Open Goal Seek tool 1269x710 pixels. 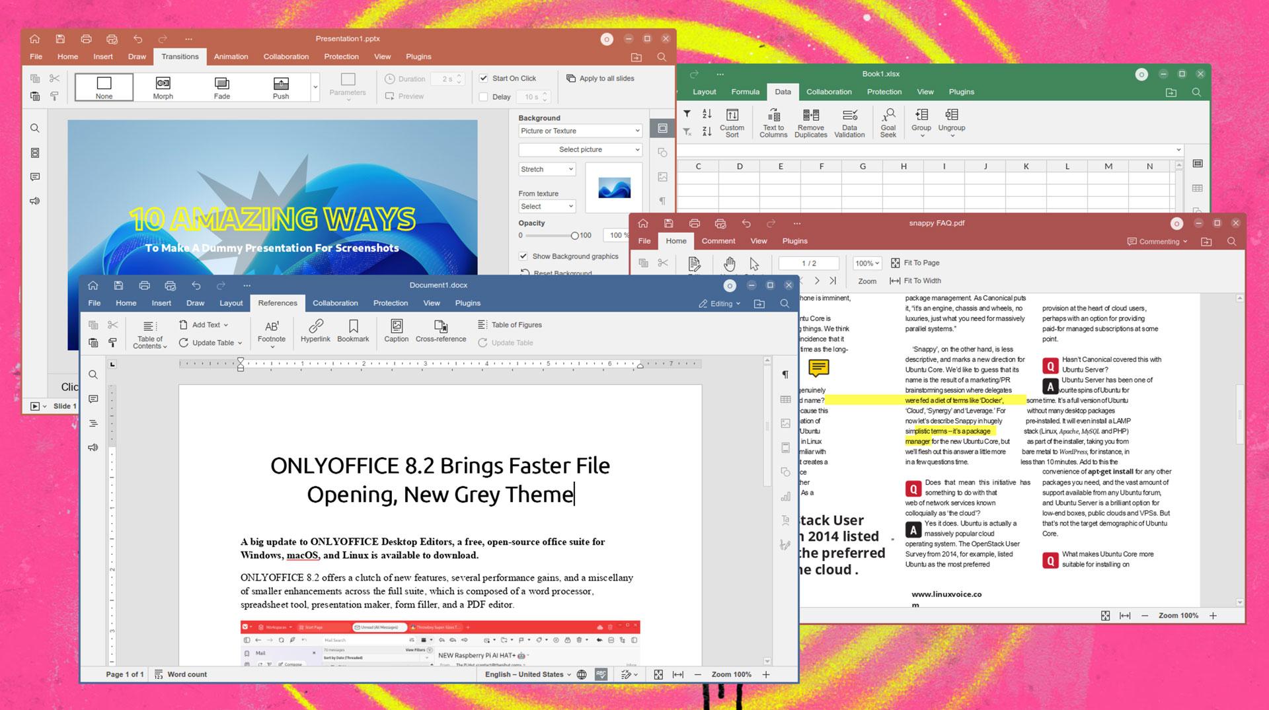point(888,122)
